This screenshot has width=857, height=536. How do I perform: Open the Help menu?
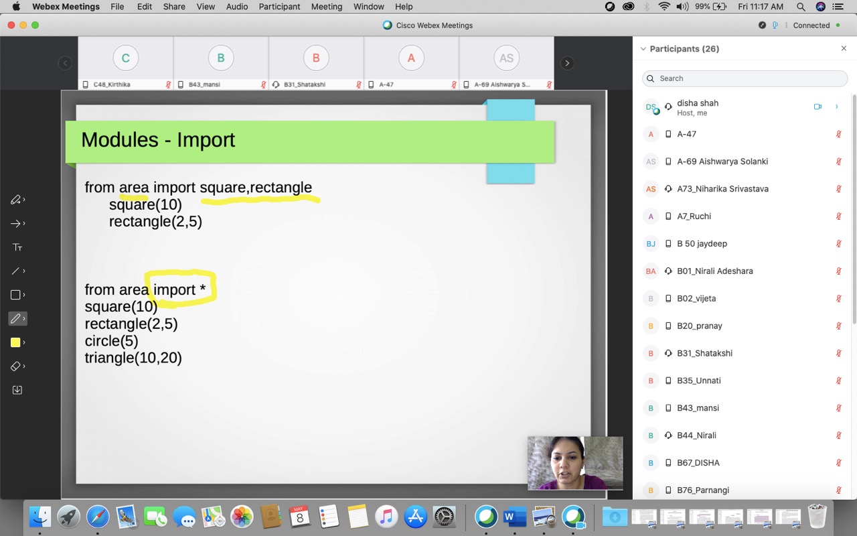[404, 7]
